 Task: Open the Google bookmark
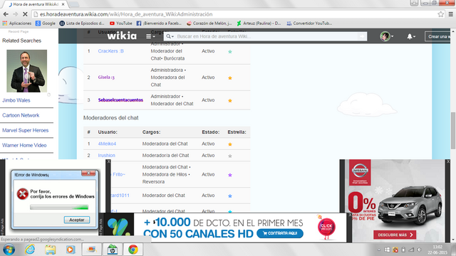[46, 23]
